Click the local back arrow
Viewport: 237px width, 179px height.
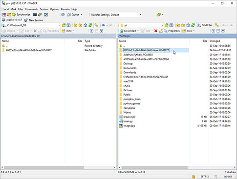click(104, 25)
